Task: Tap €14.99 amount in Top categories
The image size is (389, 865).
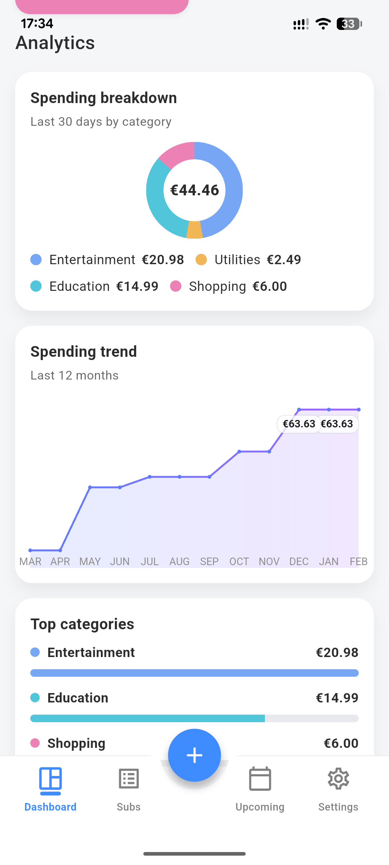Action: (x=337, y=698)
